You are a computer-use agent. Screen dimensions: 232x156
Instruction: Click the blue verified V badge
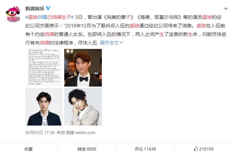click(48, 8)
